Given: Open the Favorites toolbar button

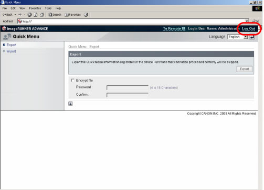Looking at the screenshot, I should (x=72, y=15).
